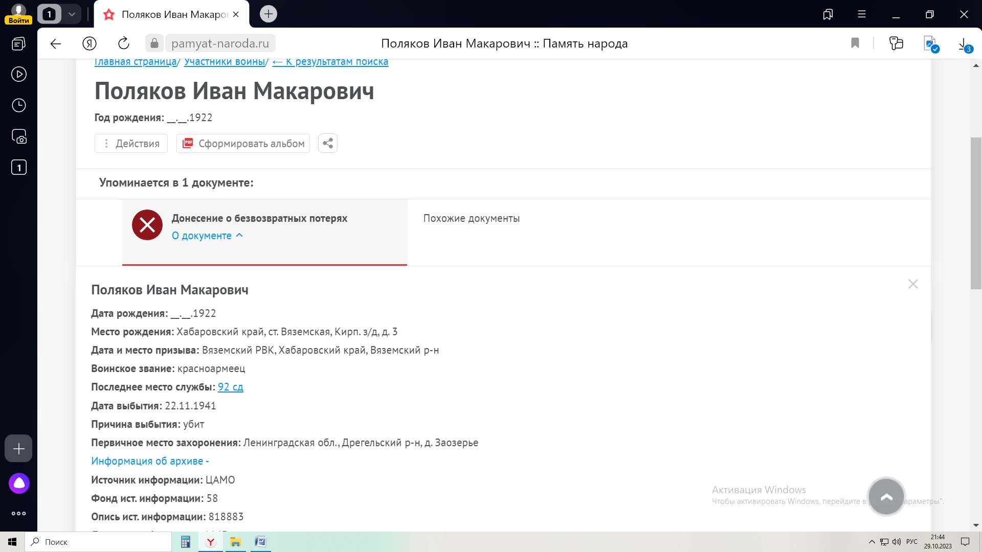Click the browser reload page icon
The width and height of the screenshot is (982, 552).
[x=123, y=43]
